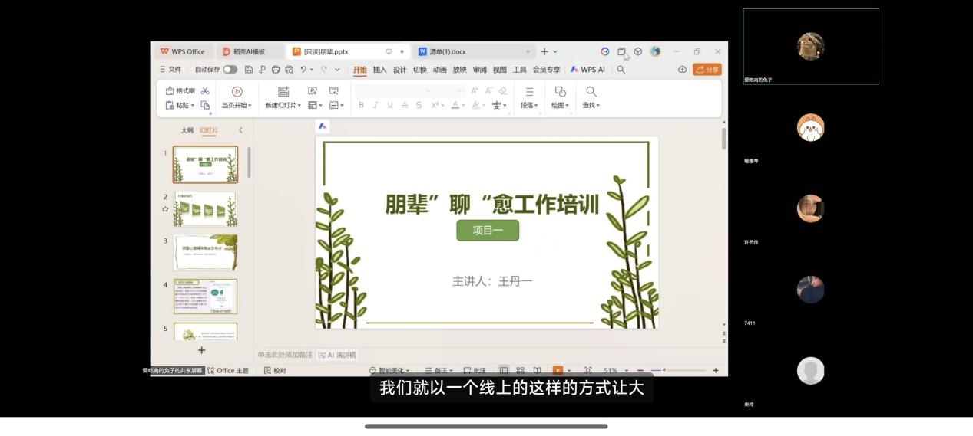Click the orange 分享 share button
Image resolution: width=973 pixels, height=436 pixels.
pyautogui.click(x=707, y=70)
